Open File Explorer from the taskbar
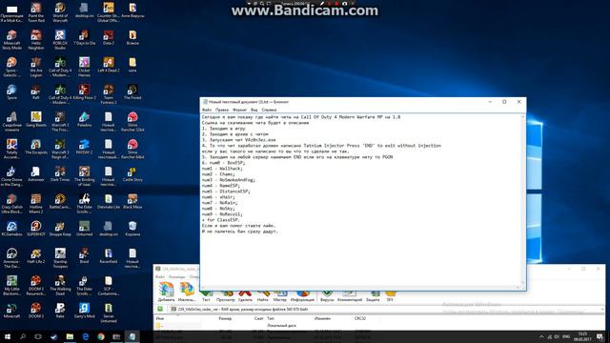The height and width of the screenshot is (343, 610). [70, 336]
